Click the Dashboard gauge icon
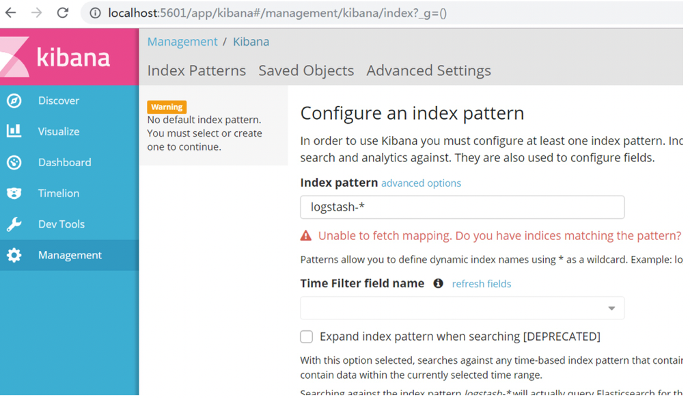 (x=14, y=163)
